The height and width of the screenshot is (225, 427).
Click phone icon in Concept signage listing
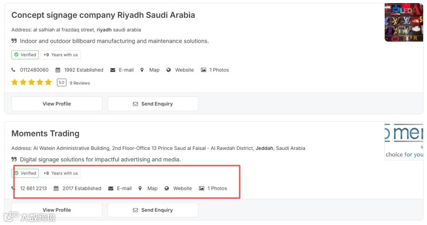14,70
